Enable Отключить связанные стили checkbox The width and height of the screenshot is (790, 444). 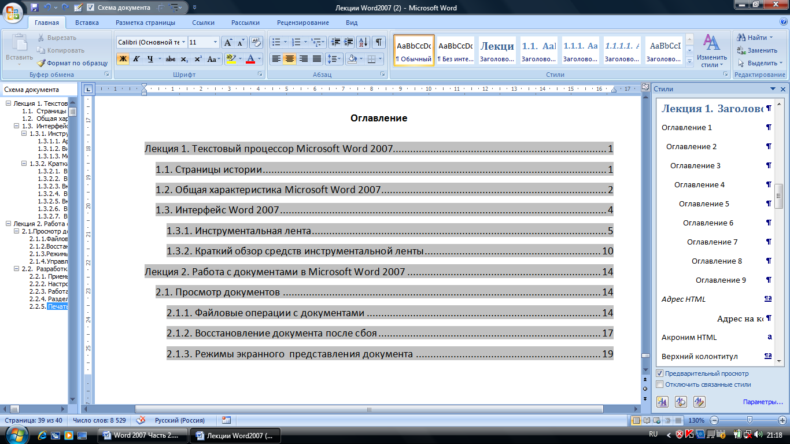[660, 384]
